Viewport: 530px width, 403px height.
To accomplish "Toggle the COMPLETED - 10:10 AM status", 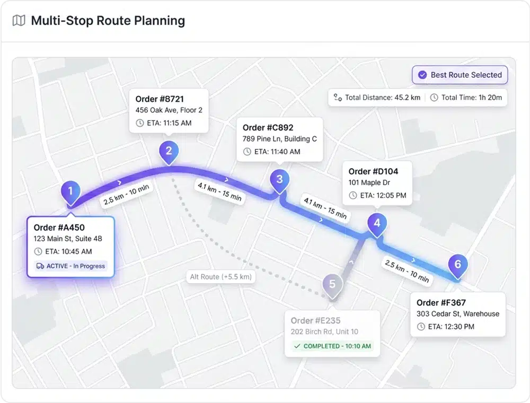I will [332, 346].
